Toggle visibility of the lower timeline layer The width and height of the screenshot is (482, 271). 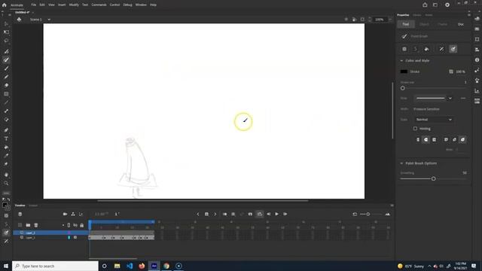[x=75, y=238]
